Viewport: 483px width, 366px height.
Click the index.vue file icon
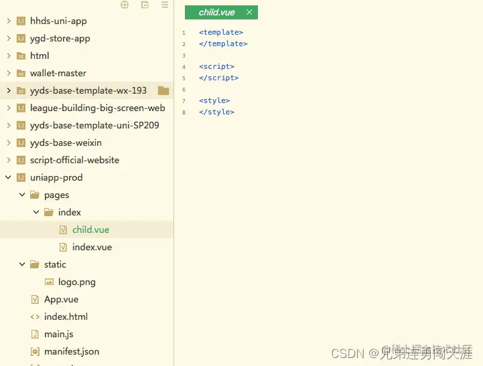click(63, 247)
